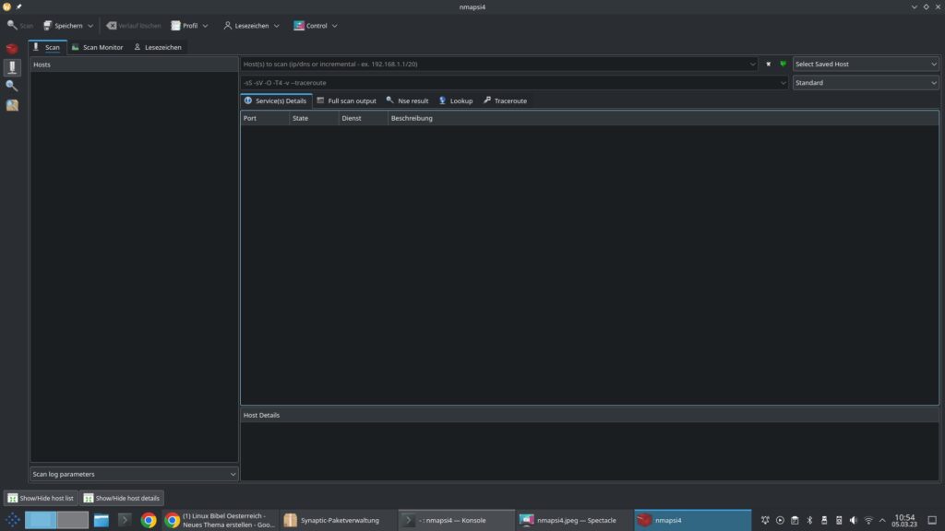Open the KDE application launcher
Image resolution: width=945 pixels, height=531 pixels.
(12, 520)
